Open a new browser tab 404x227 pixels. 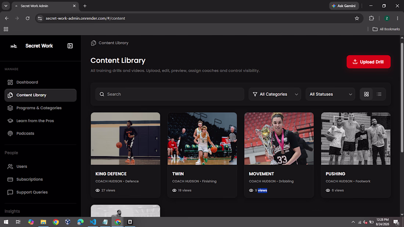point(85,6)
